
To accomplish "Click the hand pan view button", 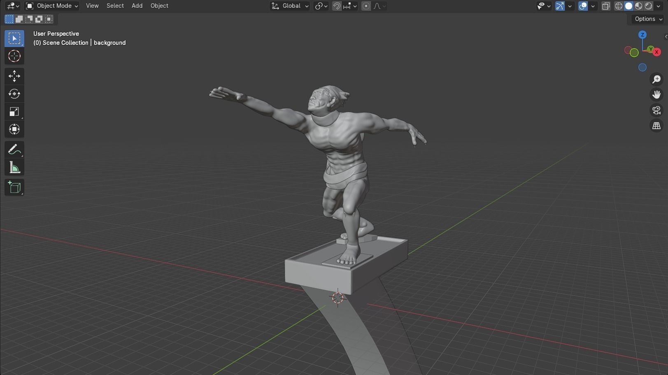I will pyautogui.click(x=656, y=95).
